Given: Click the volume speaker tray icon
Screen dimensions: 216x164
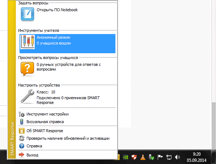Looking at the screenshot, I should (x=177, y=157).
